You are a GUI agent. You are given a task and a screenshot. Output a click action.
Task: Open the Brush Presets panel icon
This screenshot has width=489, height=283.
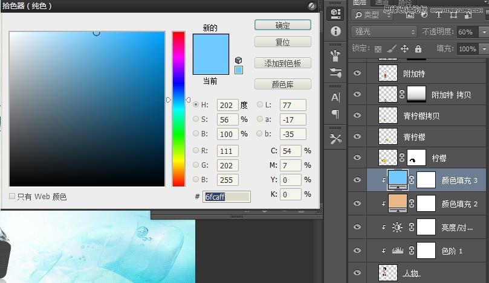335,56
